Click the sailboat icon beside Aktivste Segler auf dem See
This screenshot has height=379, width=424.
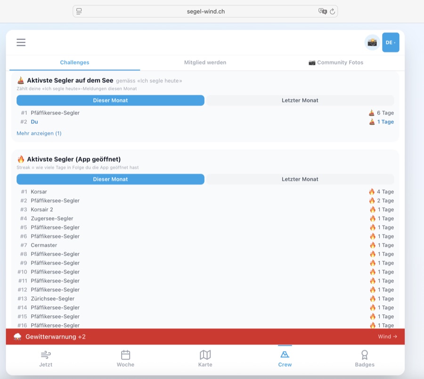(x=21, y=80)
